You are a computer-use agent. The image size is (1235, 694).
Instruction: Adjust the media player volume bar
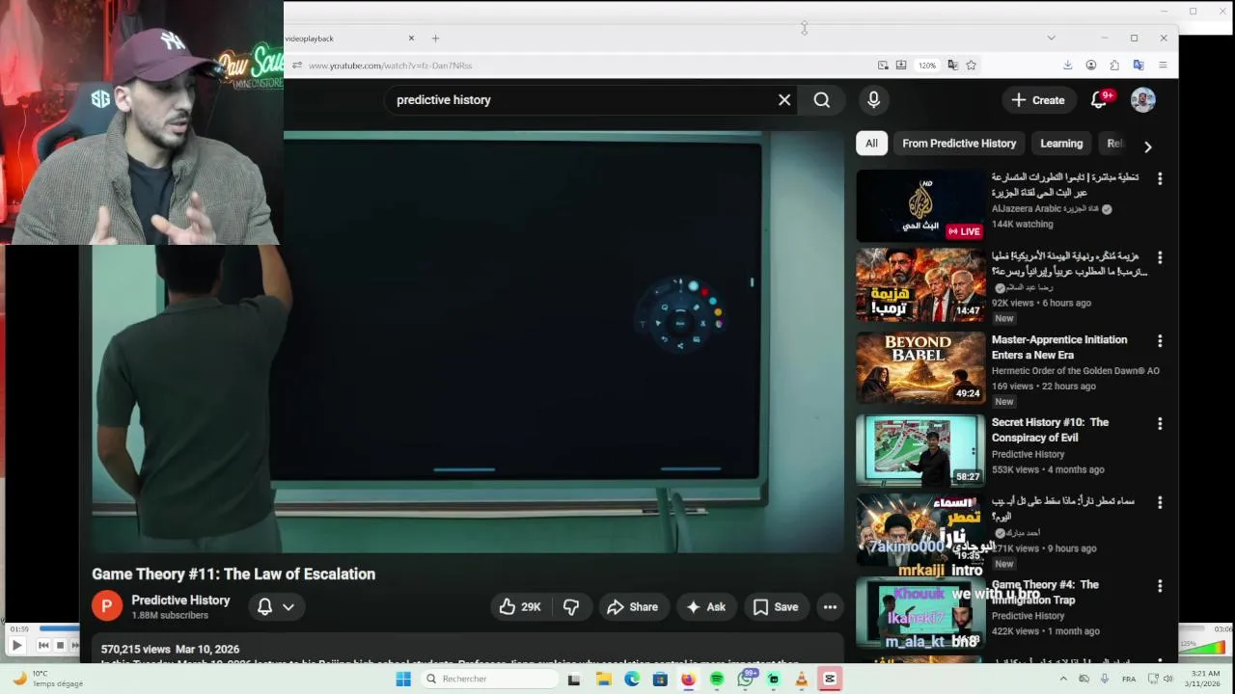pyautogui.click(x=1202, y=646)
